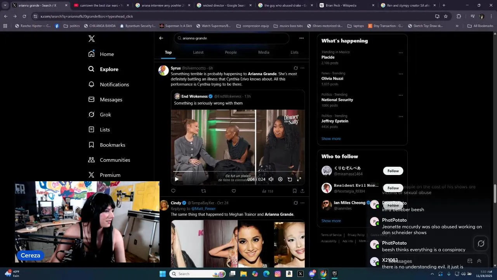Viewport: 497px width, 280px height.
Task: Click Grok icon on Syrus post
Action: coord(296,68)
